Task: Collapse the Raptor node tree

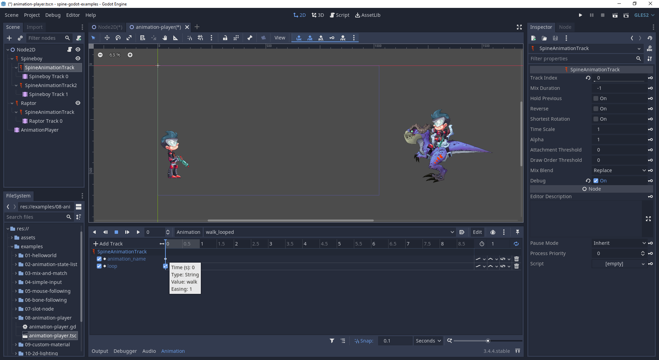Action: click(x=12, y=103)
